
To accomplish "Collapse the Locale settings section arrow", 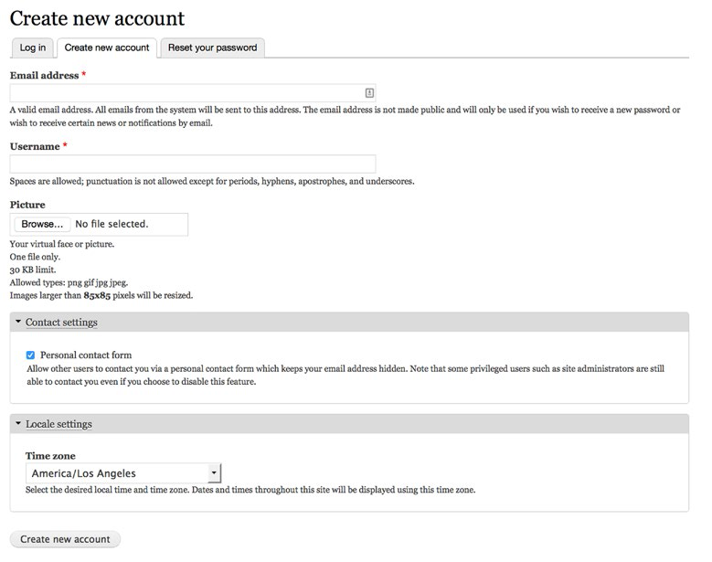I will pyautogui.click(x=18, y=423).
